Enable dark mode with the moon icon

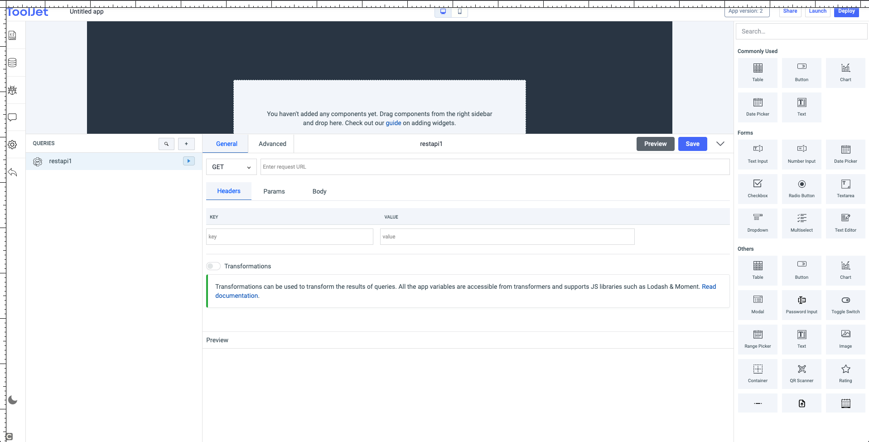[x=12, y=400]
